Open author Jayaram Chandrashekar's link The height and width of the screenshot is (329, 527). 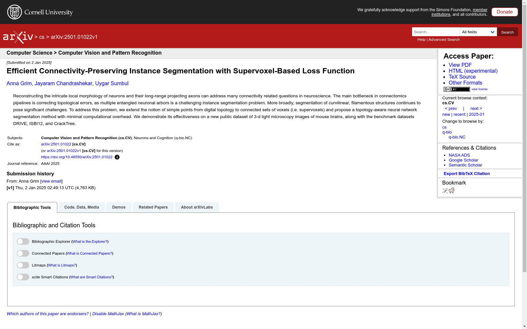63,84
